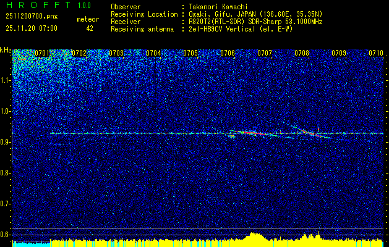Select the 0703 time marker
This screenshot has height=247, width=389.
click(x=116, y=53)
